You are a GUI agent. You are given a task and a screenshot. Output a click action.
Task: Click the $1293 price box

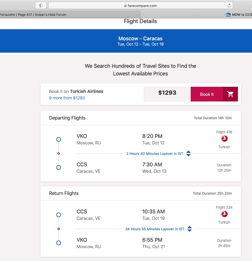(167, 94)
